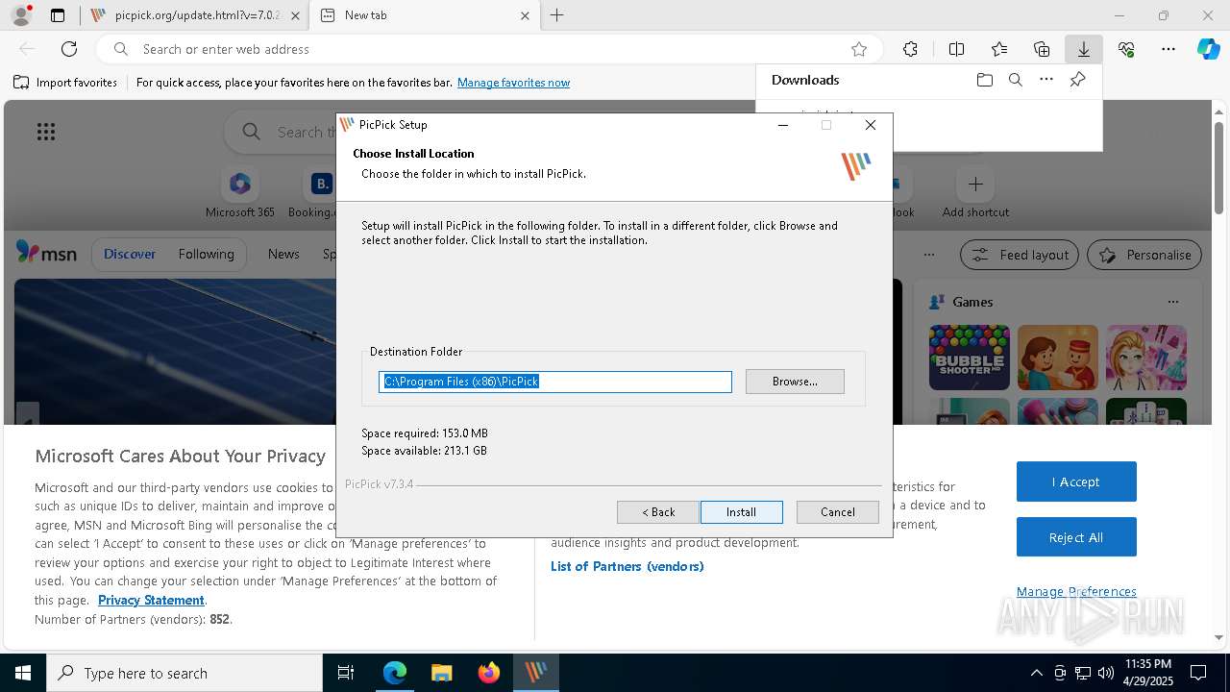
Task: Open the notification center icon
Action: [x=1198, y=673]
